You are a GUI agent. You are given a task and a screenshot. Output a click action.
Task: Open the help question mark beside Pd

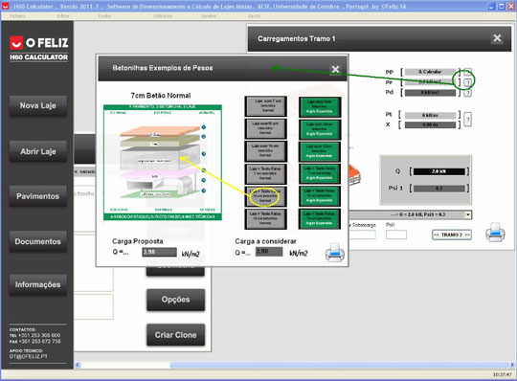click(468, 93)
